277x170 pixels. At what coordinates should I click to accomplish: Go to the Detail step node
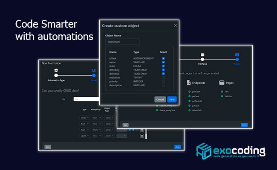(94, 75)
